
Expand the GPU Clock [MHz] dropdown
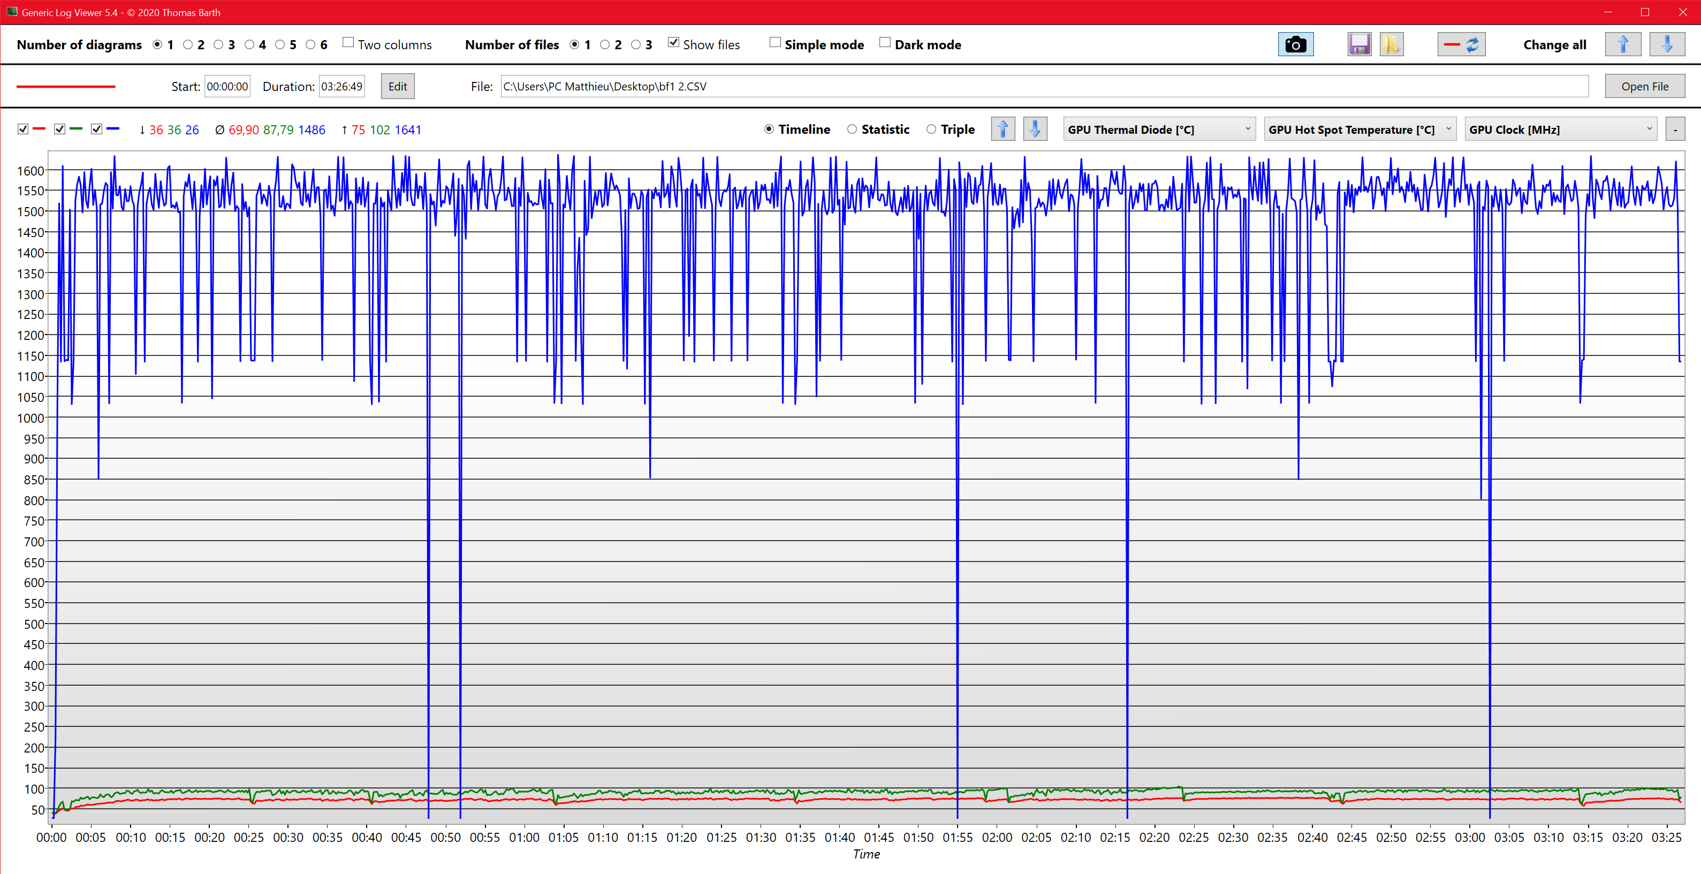pyautogui.click(x=1560, y=130)
